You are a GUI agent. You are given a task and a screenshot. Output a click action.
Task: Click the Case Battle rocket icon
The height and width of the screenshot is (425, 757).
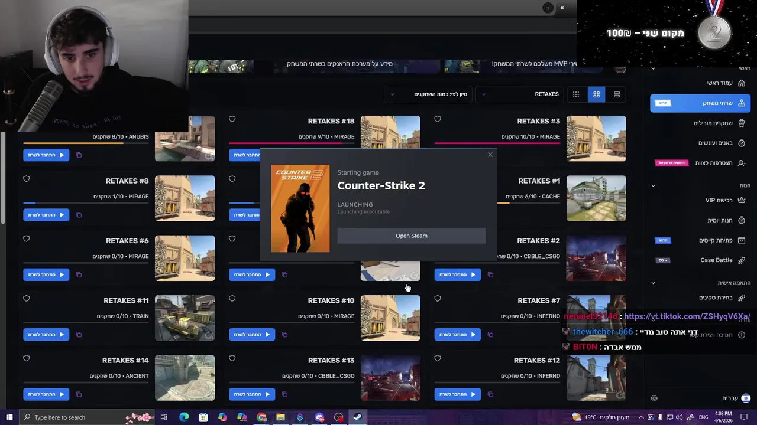pyautogui.click(x=742, y=260)
